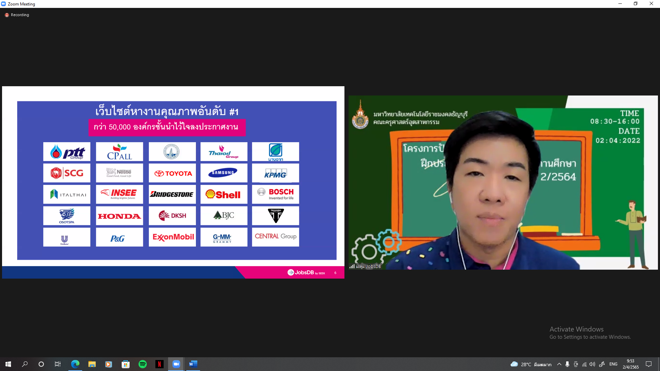Click the Unilever logo tile
The width and height of the screenshot is (660, 371).
pyautogui.click(x=67, y=237)
